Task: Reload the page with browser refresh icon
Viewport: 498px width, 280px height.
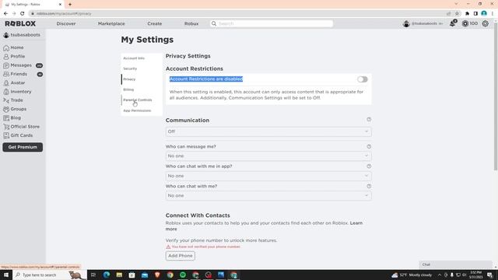Action: point(23,14)
